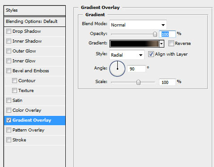Viewport: 214px width, 167px height.
Task: Select Outer Glow style label
Action: pos(24,51)
